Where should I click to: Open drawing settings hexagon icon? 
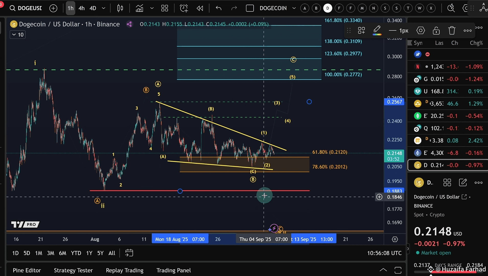click(421, 31)
